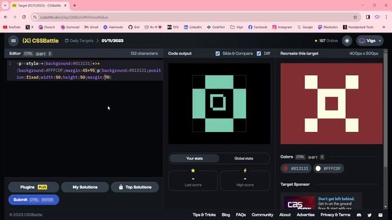Open a new browser tab

click(75, 5)
